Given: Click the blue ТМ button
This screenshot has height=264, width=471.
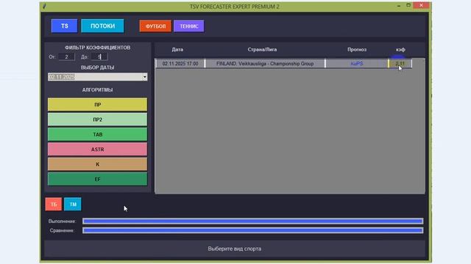Looking at the screenshot, I should (73, 204).
